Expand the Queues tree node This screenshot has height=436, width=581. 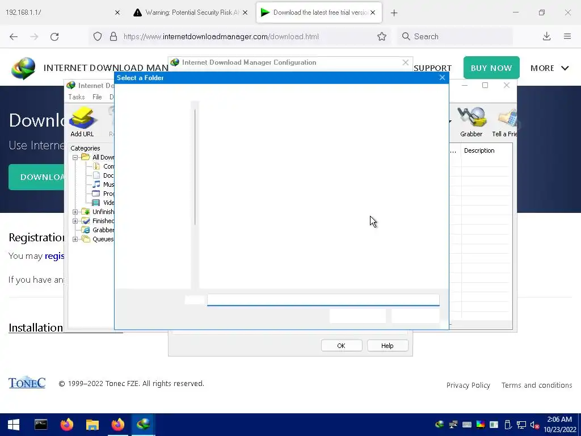[x=75, y=239]
